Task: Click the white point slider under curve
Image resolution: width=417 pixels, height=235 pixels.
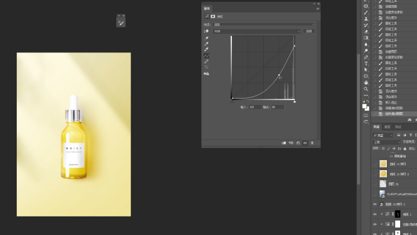Action: click(295, 102)
